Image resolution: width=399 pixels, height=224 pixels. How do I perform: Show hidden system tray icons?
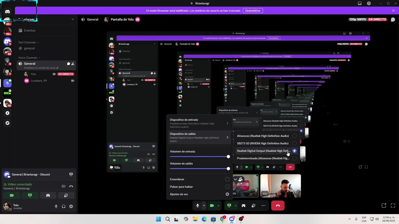click(349, 219)
